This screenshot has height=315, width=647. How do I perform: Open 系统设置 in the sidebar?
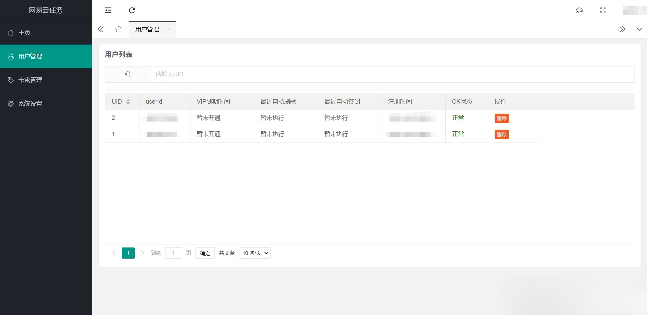coord(30,104)
